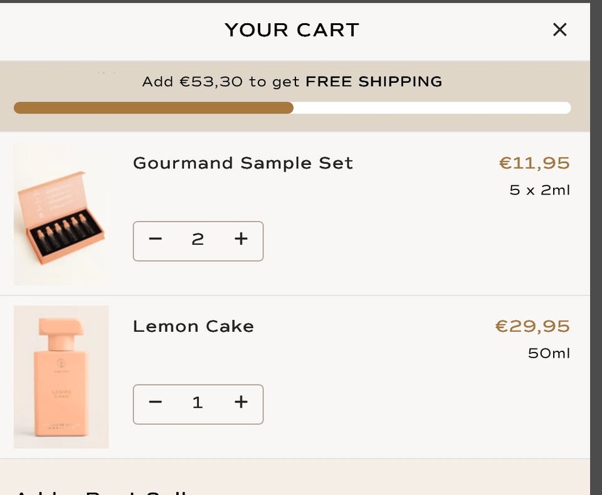
Task: Increase Gourmand Sample Set quantity
Action: [241, 239]
